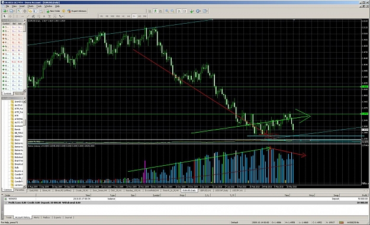Click the Symbol header in Market Watch
Image resolution: width=370 pixels, height=225 pixels.
pos(6,24)
